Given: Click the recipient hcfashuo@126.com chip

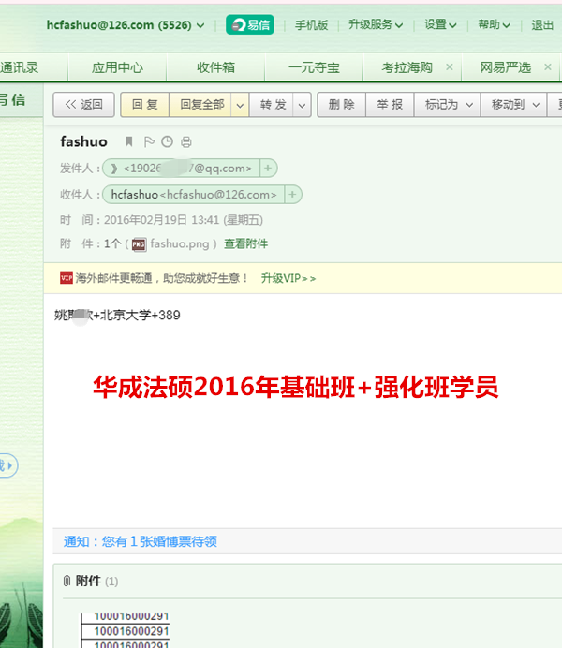Looking at the screenshot, I should click(x=193, y=194).
